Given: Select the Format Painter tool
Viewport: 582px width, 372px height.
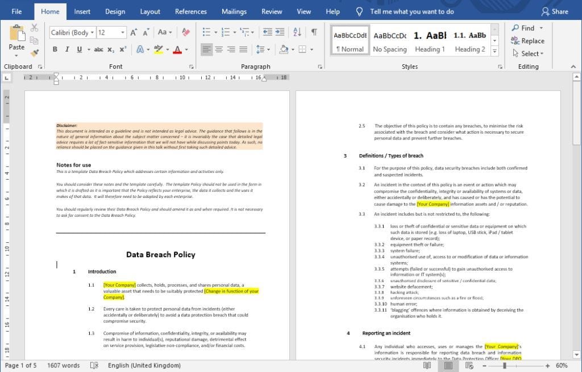Looking at the screenshot, I should point(34,53).
